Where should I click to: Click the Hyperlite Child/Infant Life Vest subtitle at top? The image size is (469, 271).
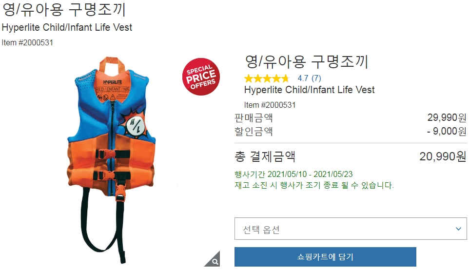67,27
